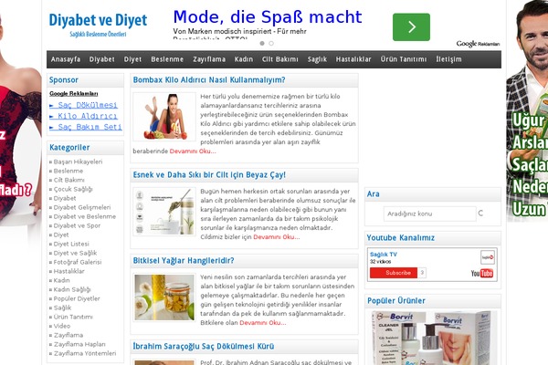
Task: Open the Beyaz Çay article title
Action: pyautogui.click(x=209, y=175)
